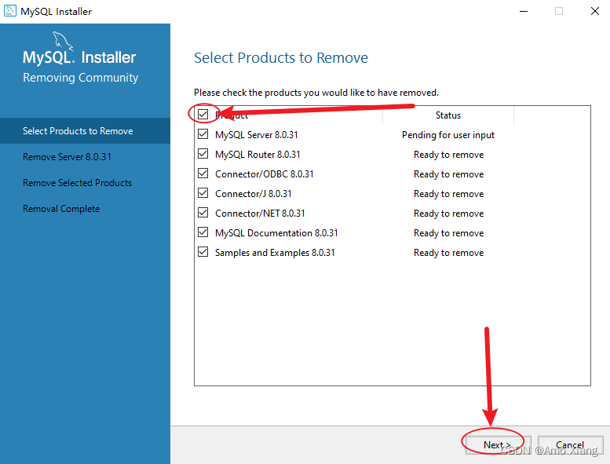Toggle Connector/NET 8.0.31 checkbox

tap(203, 212)
